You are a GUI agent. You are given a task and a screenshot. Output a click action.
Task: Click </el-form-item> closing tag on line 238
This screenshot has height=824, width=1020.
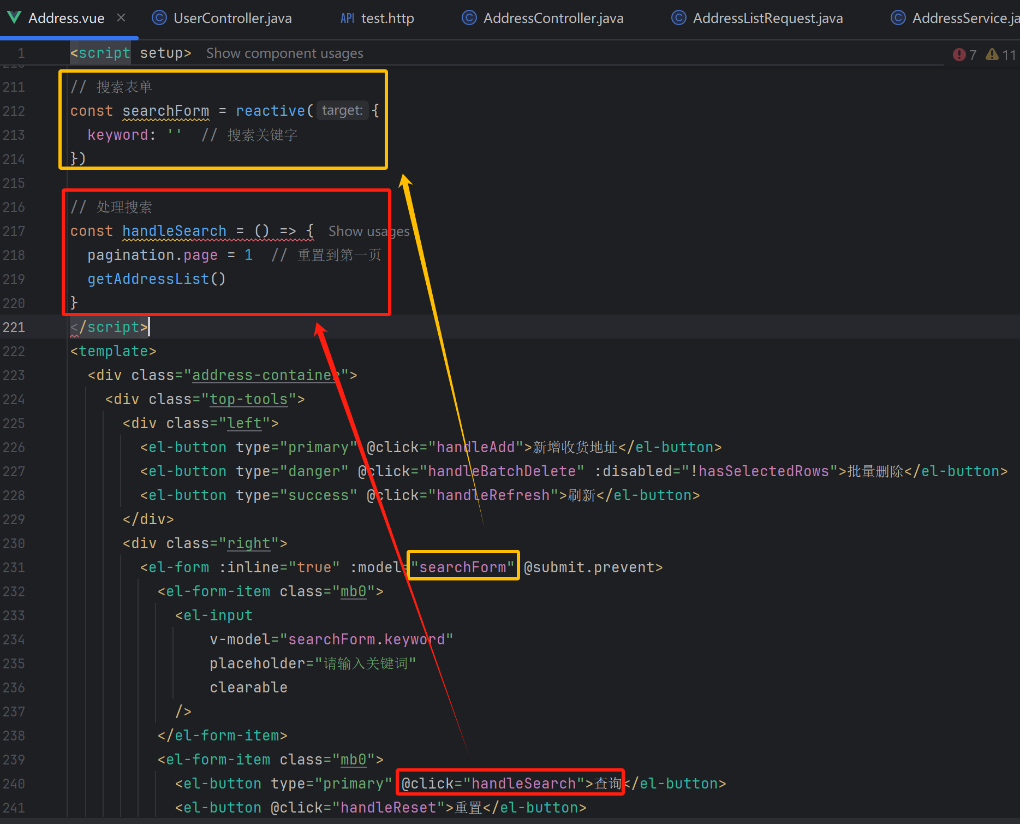(x=222, y=736)
